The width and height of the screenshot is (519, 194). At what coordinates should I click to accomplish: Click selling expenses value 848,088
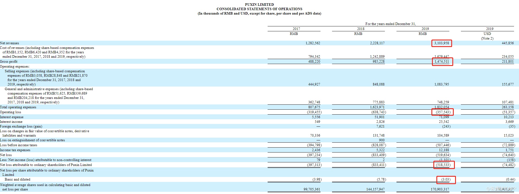(379, 84)
